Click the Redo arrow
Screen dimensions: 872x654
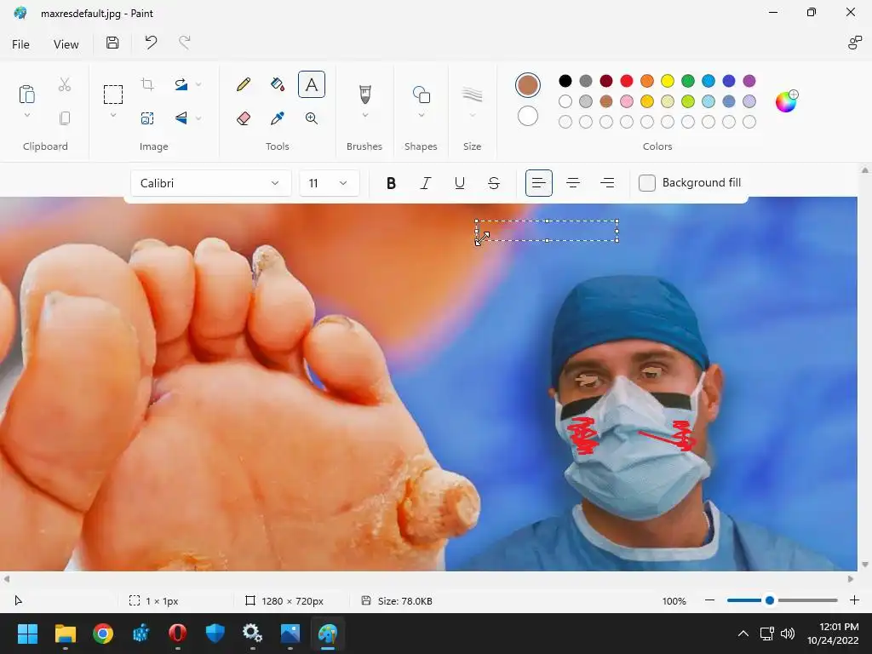tap(185, 43)
